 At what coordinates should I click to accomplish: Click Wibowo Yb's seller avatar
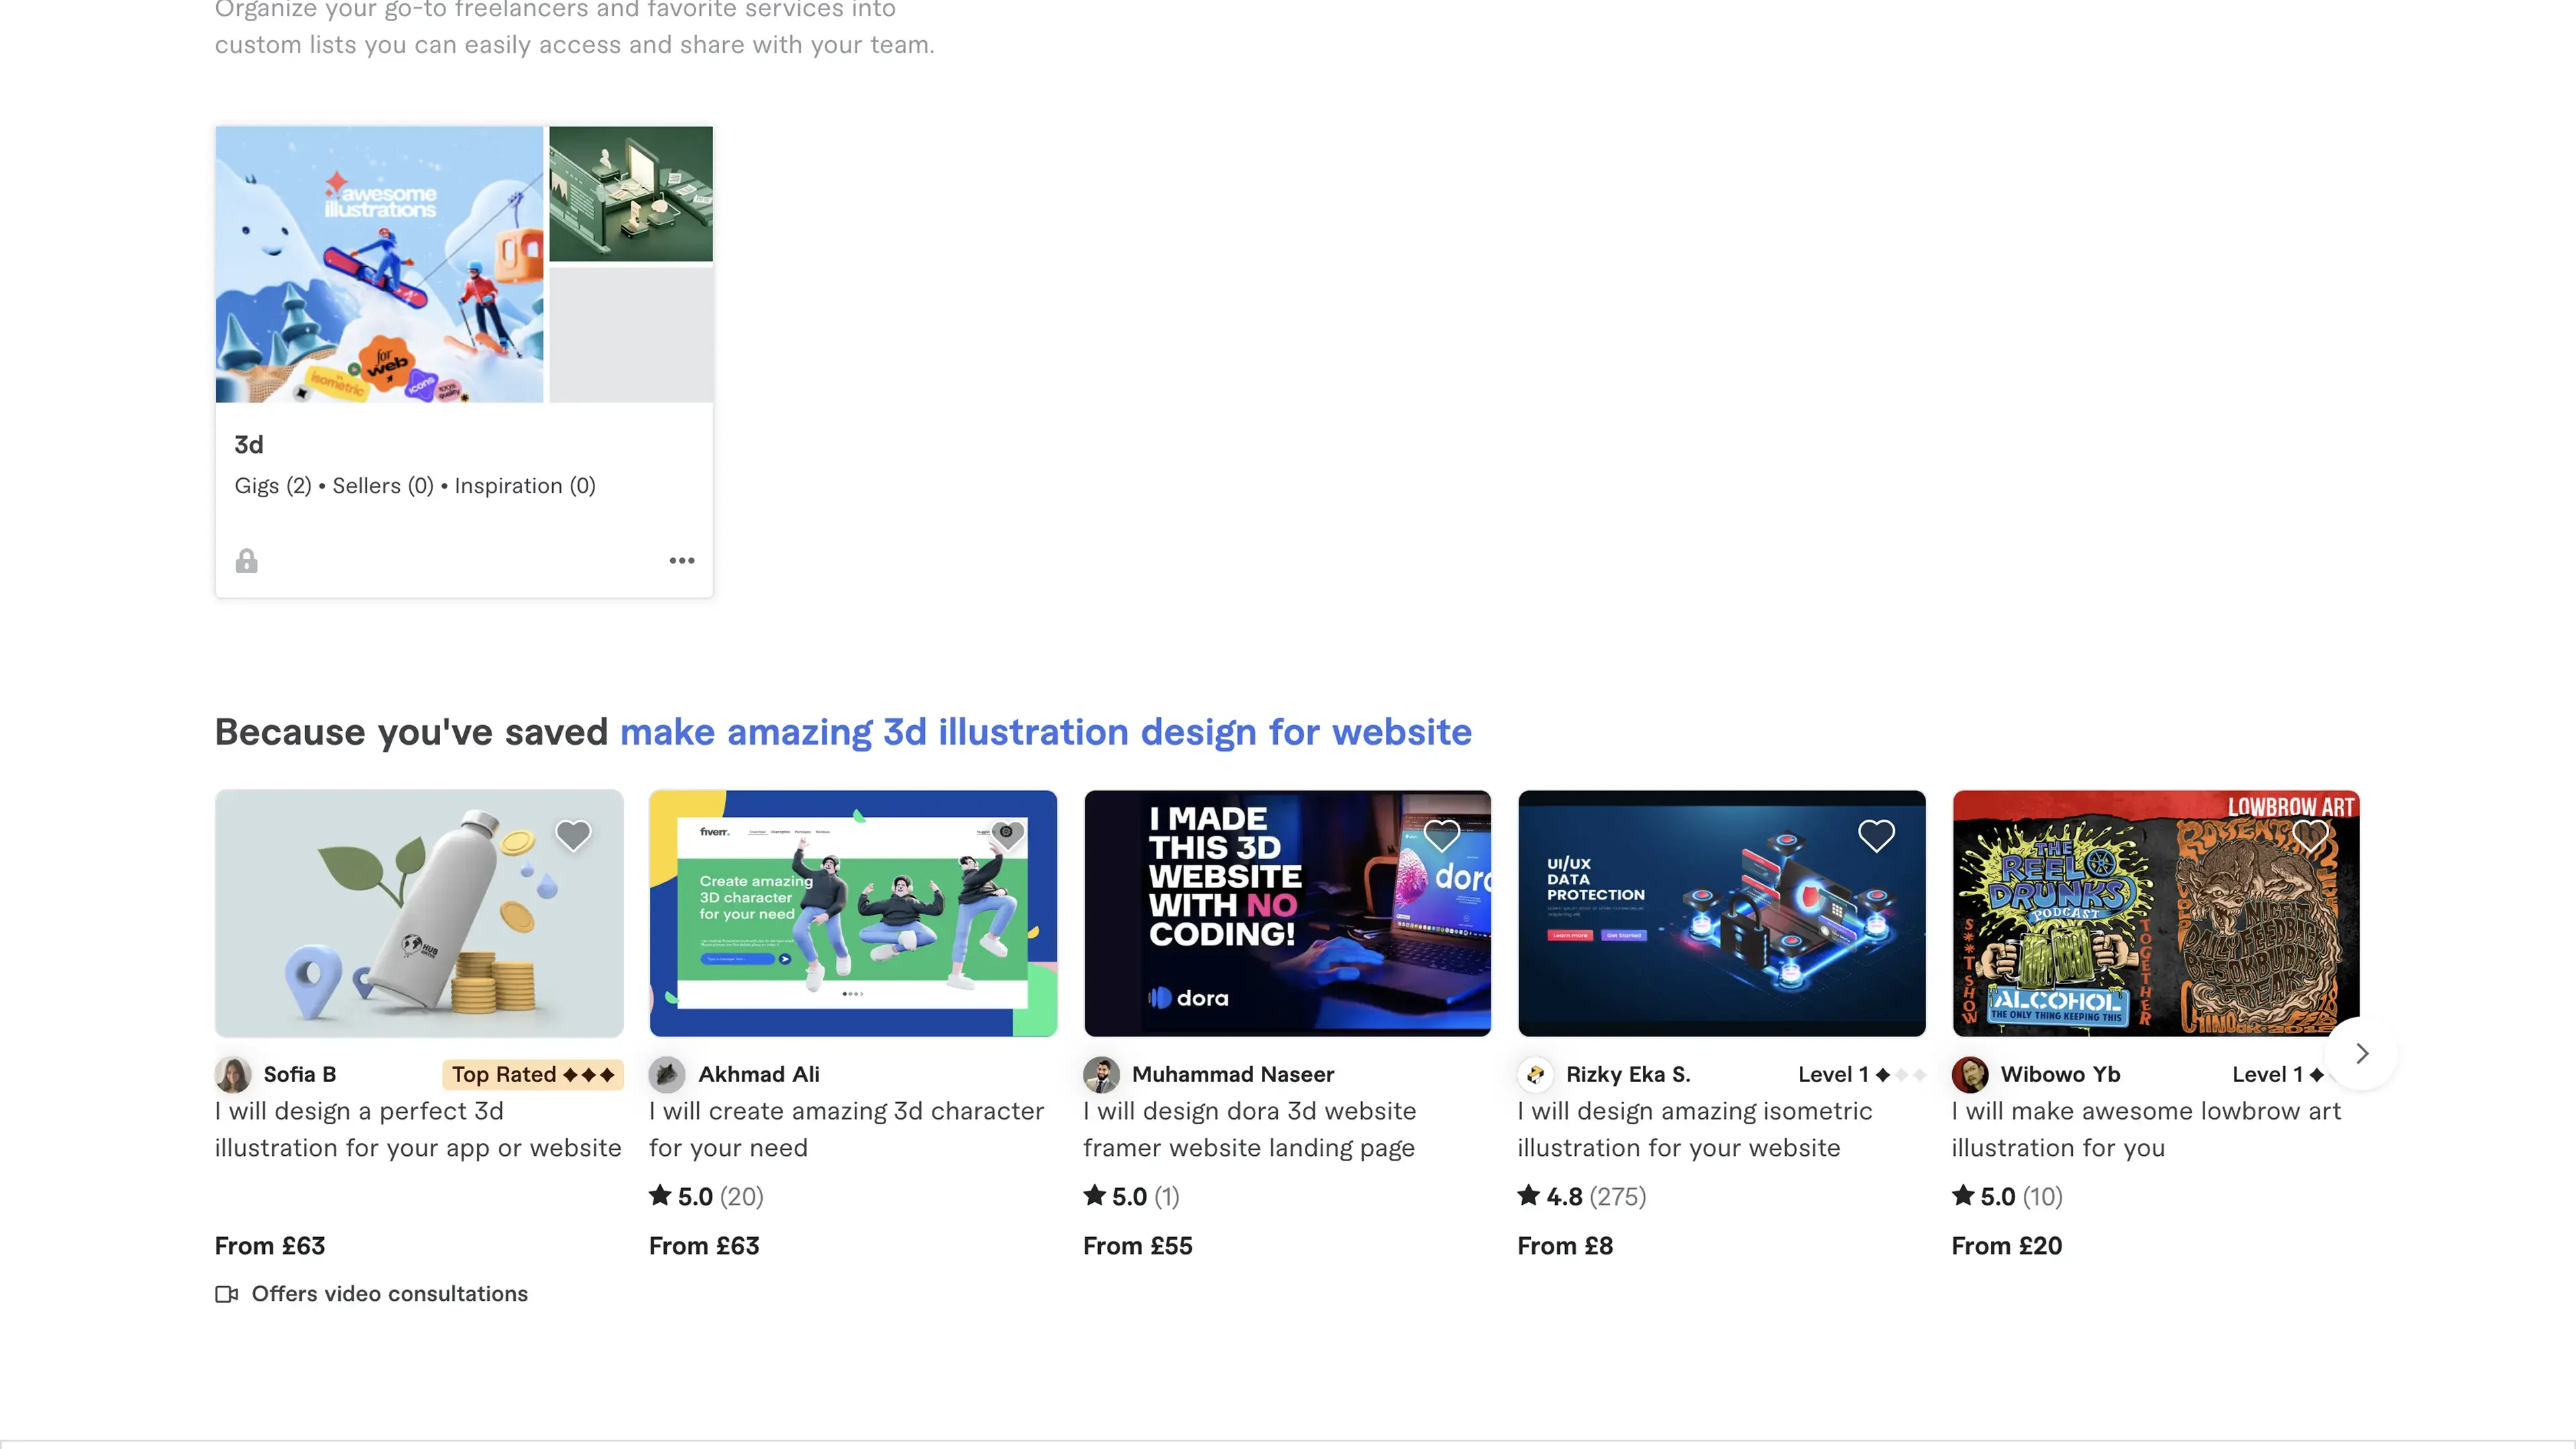point(1970,1074)
